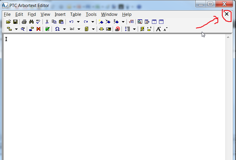Click the yellow lightning bolt document icon

point(142,29)
